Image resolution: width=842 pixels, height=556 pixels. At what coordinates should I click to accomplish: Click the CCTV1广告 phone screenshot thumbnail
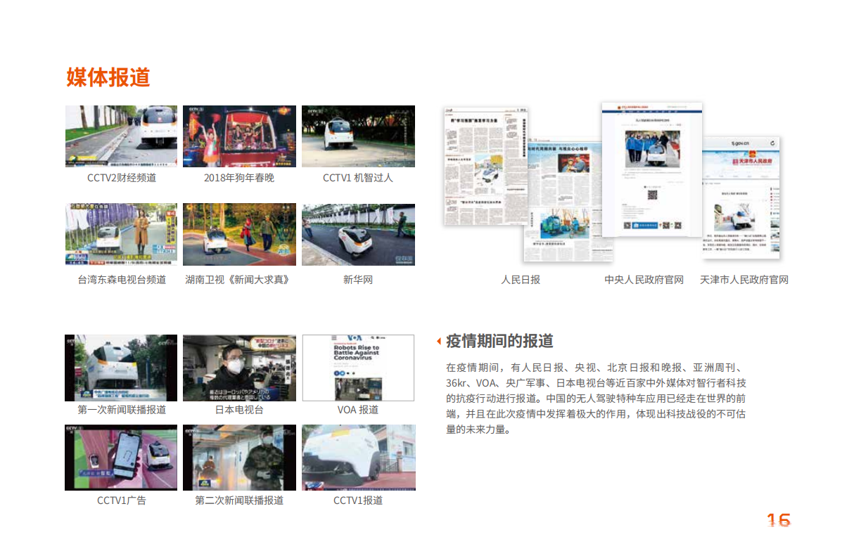pyautogui.click(x=121, y=458)
